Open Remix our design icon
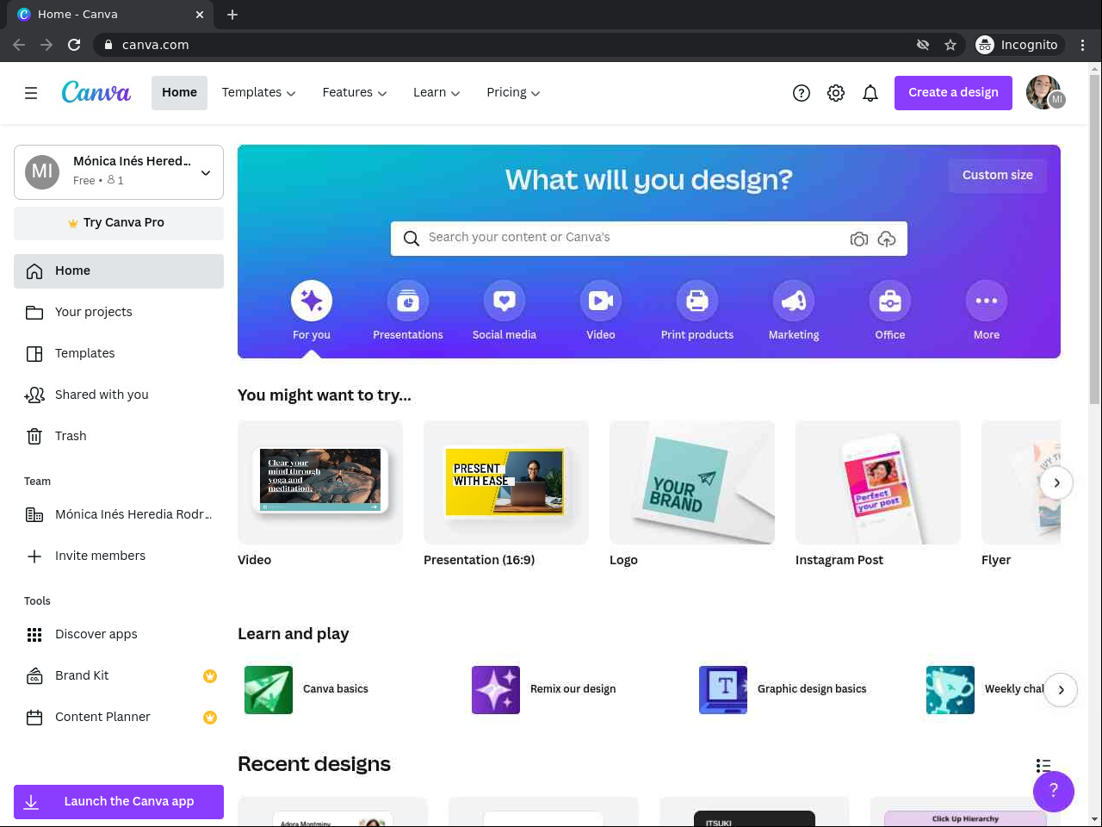This screenshot has width=1102, height=827. [496, 690]
